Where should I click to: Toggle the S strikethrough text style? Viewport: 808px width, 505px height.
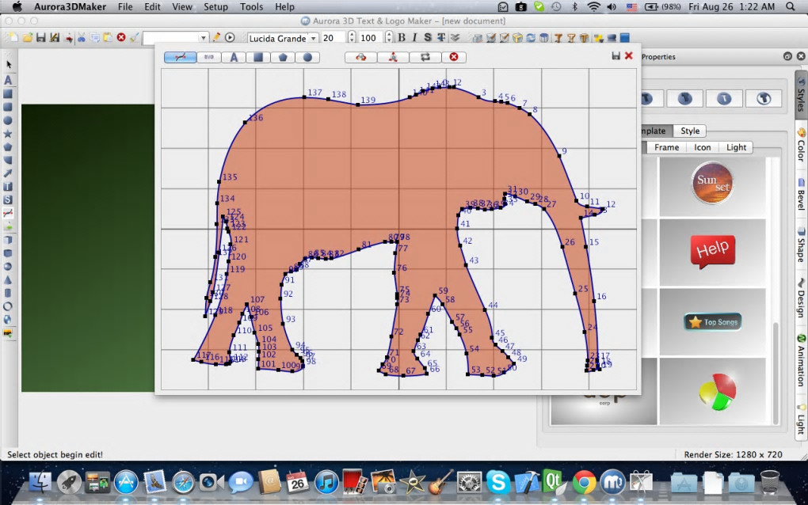point(428,37)
